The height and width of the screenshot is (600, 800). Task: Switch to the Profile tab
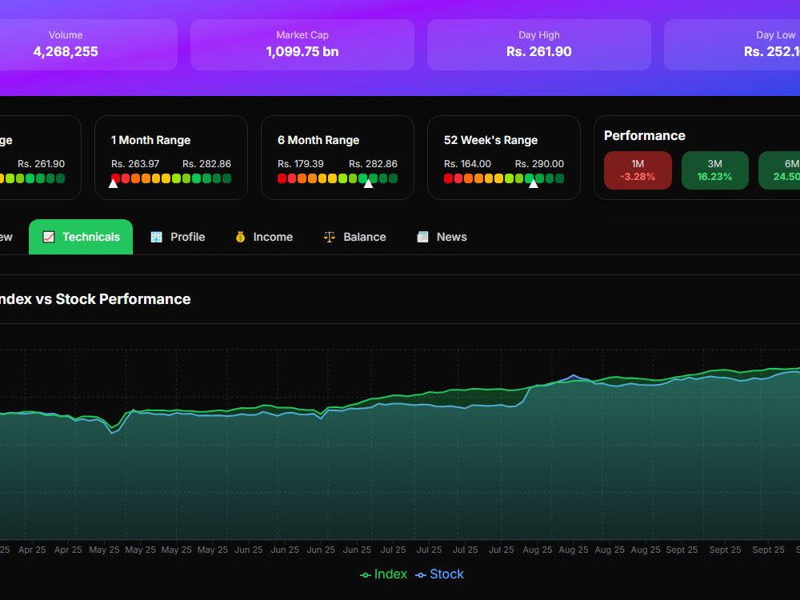178,237
